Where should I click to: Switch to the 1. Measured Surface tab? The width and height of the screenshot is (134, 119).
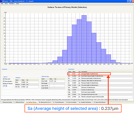click(7, 102)
